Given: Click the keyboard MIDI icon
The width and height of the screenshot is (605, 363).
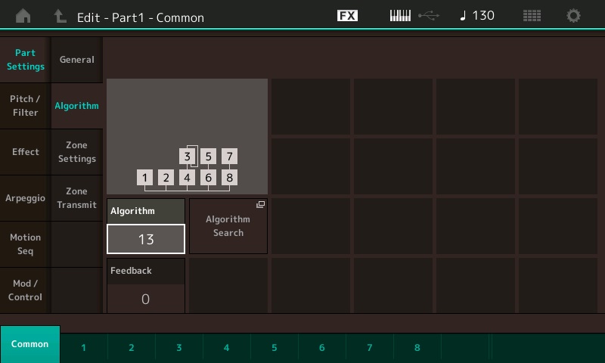Looking at the screenshot, I should [x=400, y=16].
